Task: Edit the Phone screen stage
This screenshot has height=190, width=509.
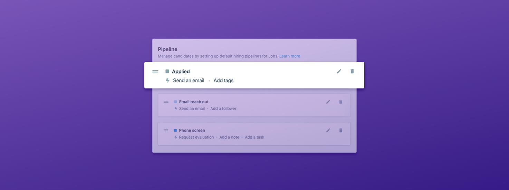Action: (328, 130)
